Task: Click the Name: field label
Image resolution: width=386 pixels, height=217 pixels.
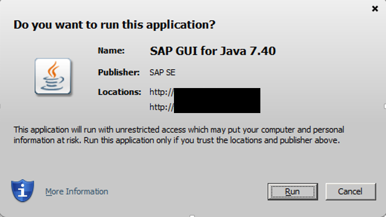Action: click(111, 51)
